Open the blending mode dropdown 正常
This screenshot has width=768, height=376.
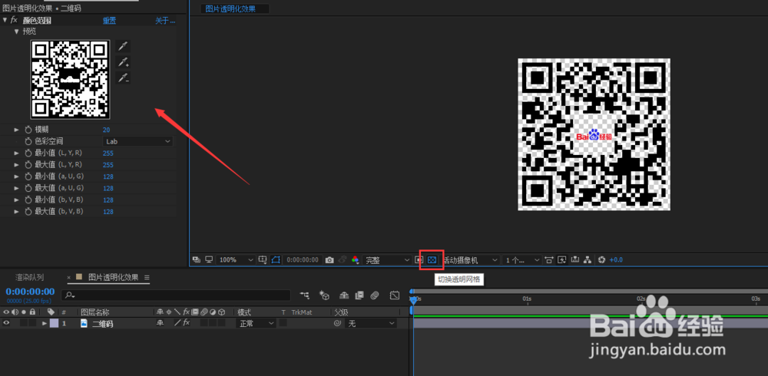[257, 323]
